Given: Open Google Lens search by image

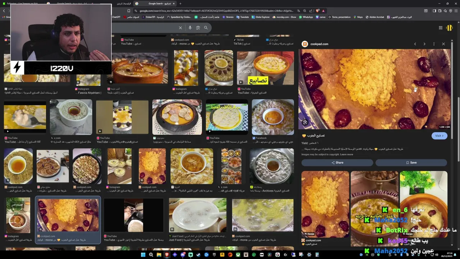Looking at the screenshot, I should (x=198, y=28).
